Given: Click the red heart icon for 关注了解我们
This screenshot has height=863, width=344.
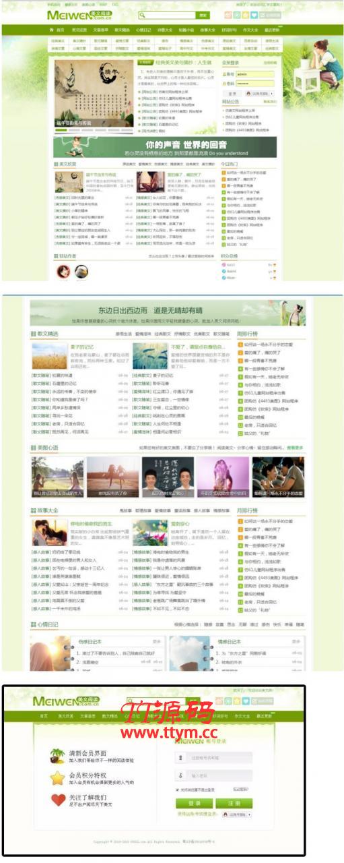Looking at the screenshot, I should (58, 800).
